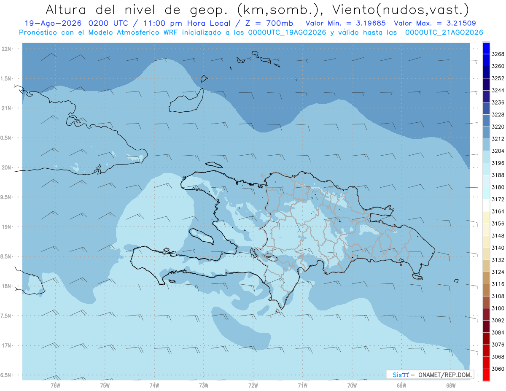506x391 pixels.
Task: Click legend value 3268
Action: [x=498, y=54]
